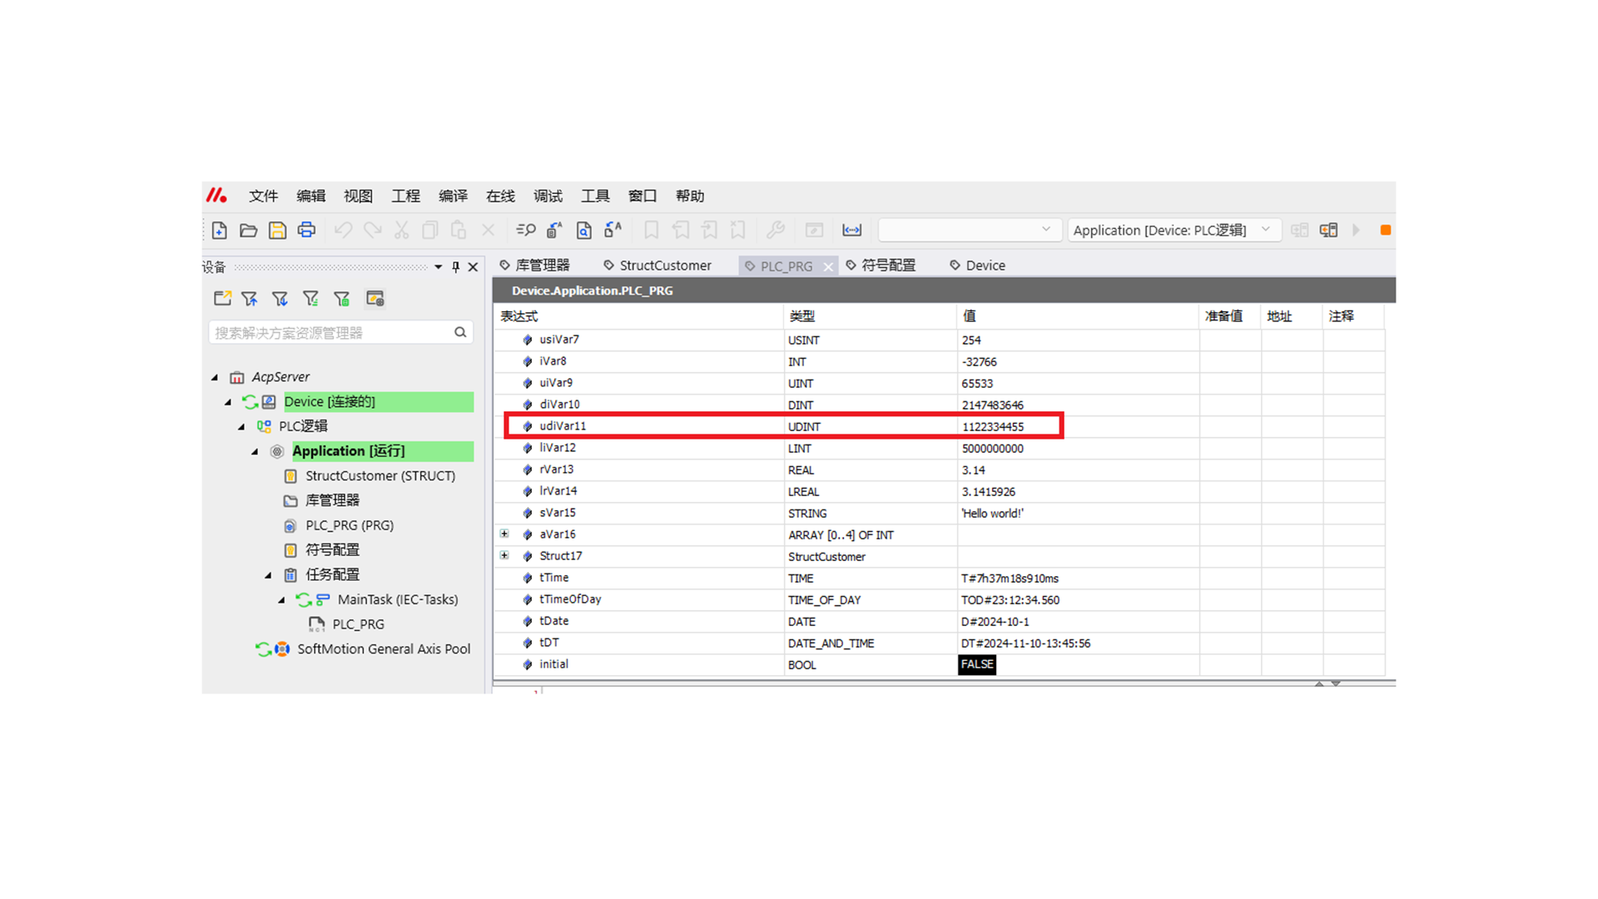
Task: Click the 表达式 column header
Action: pyautogui.click(x=519, y=316)
